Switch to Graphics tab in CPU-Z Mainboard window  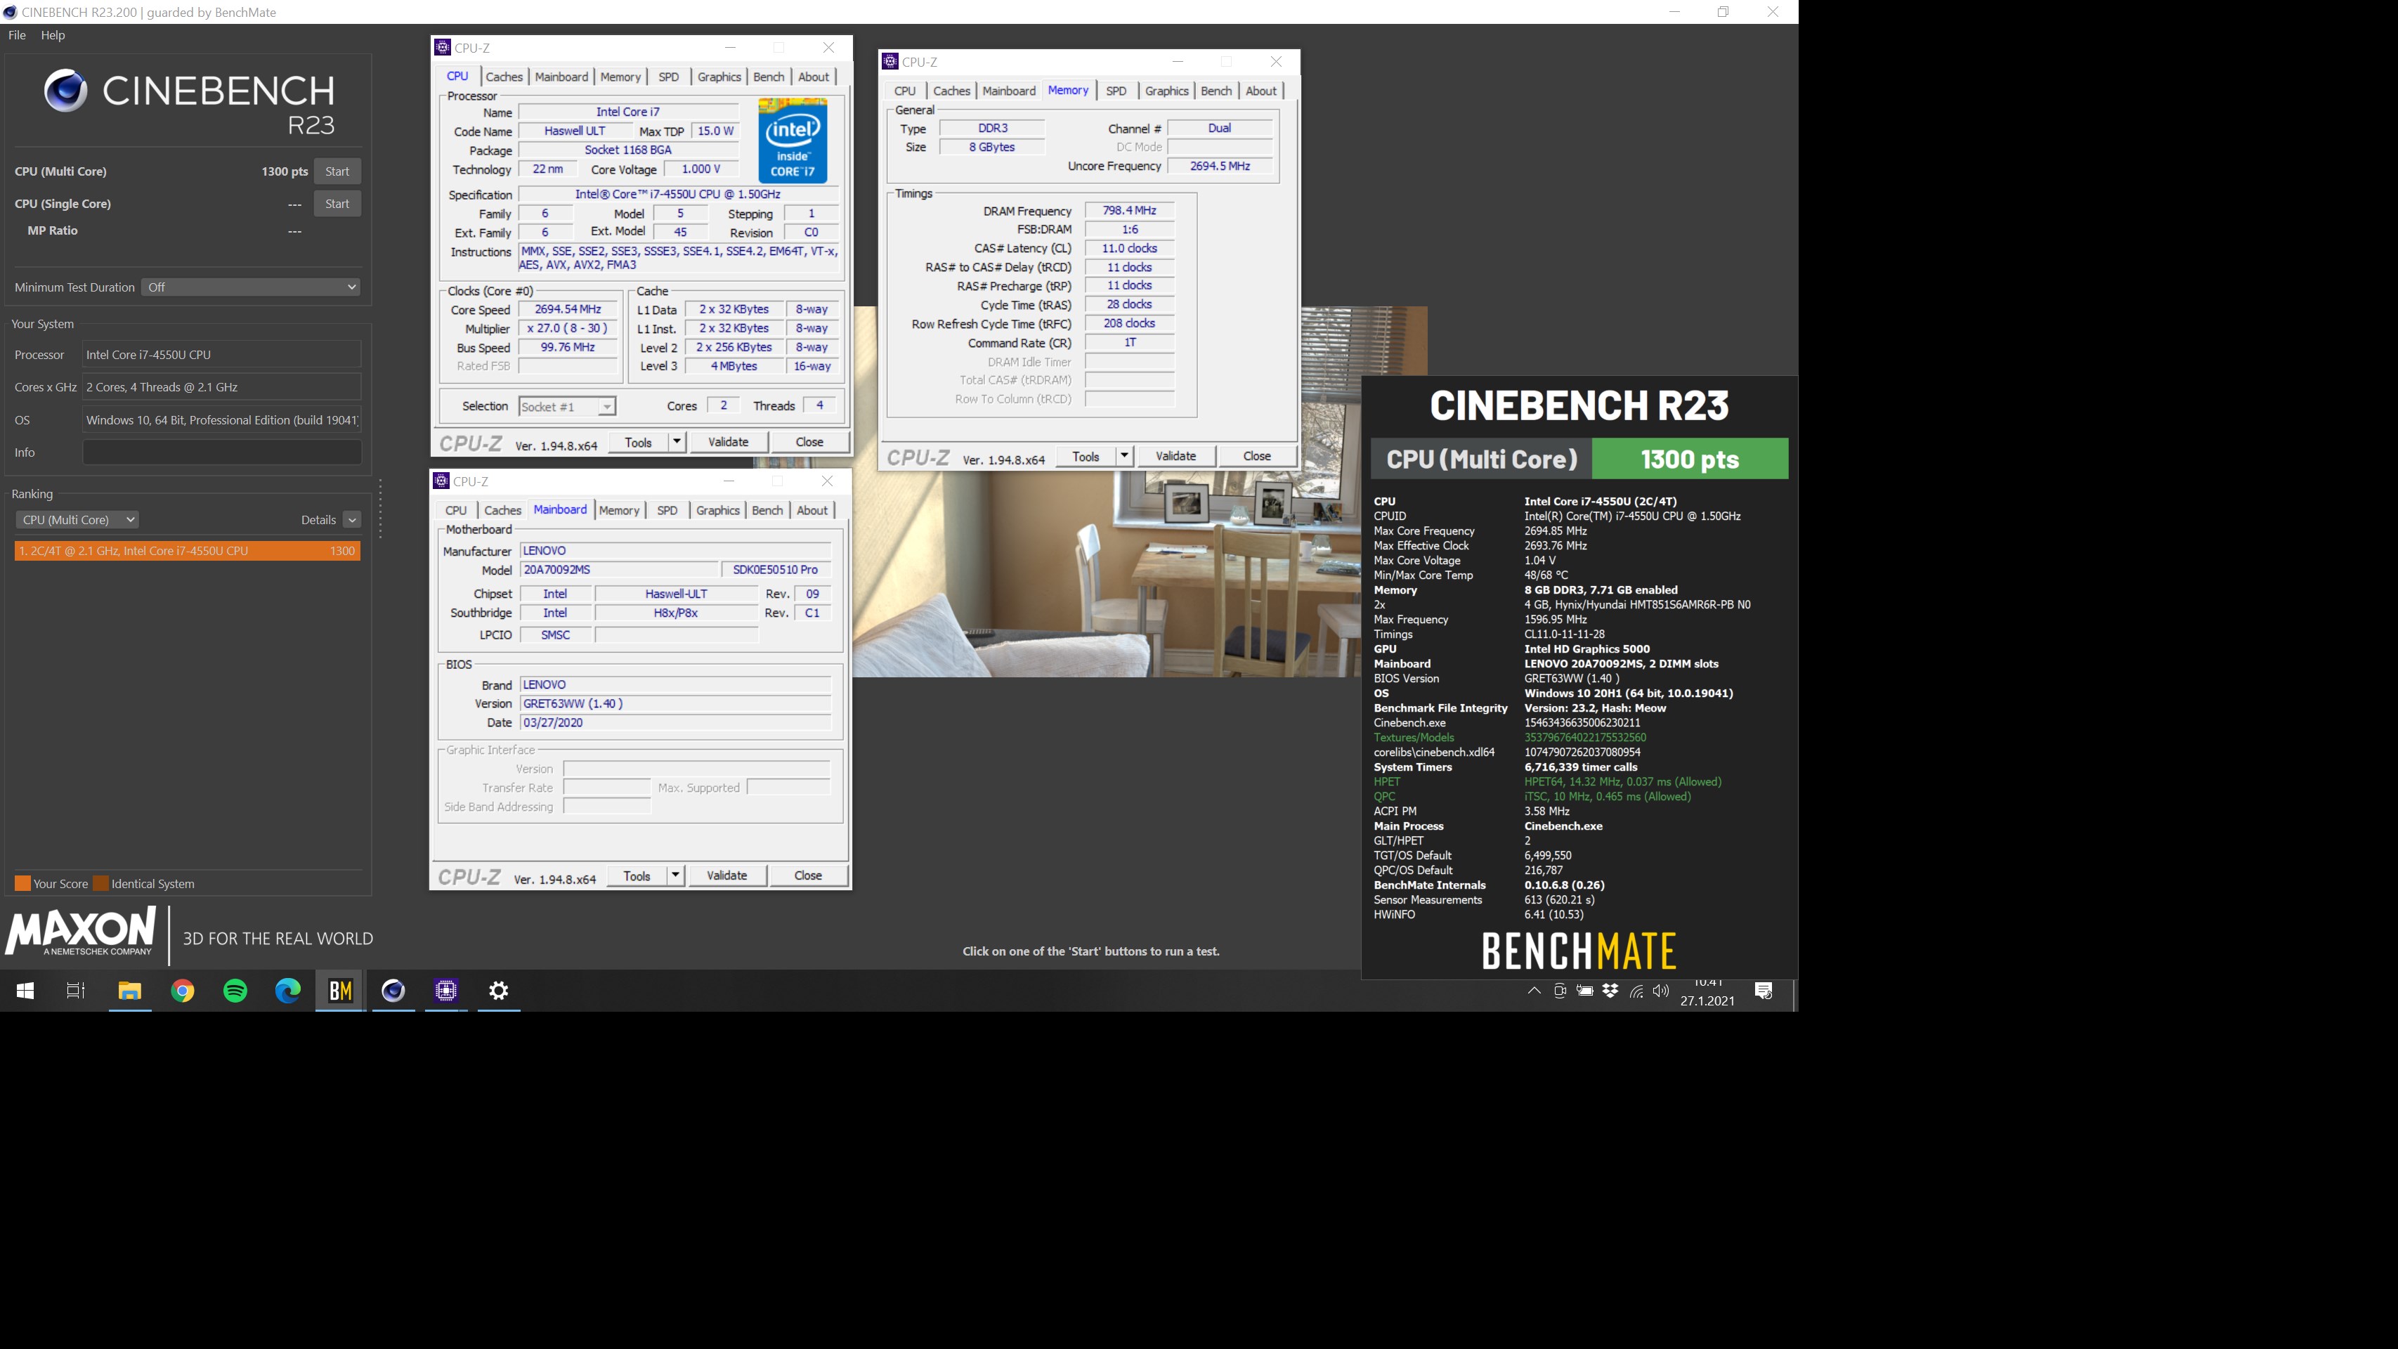718,510
